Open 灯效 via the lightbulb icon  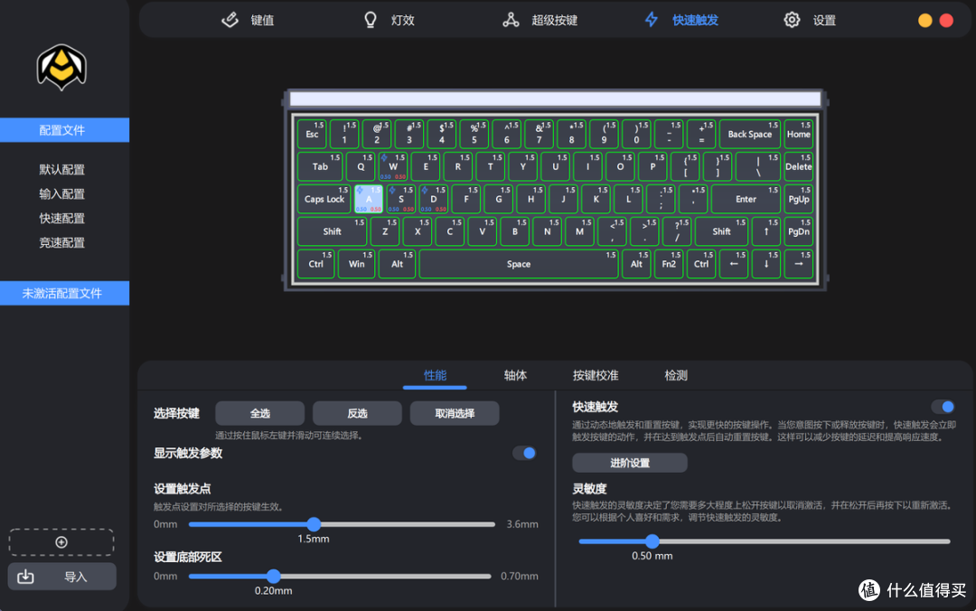click(371, 19)
